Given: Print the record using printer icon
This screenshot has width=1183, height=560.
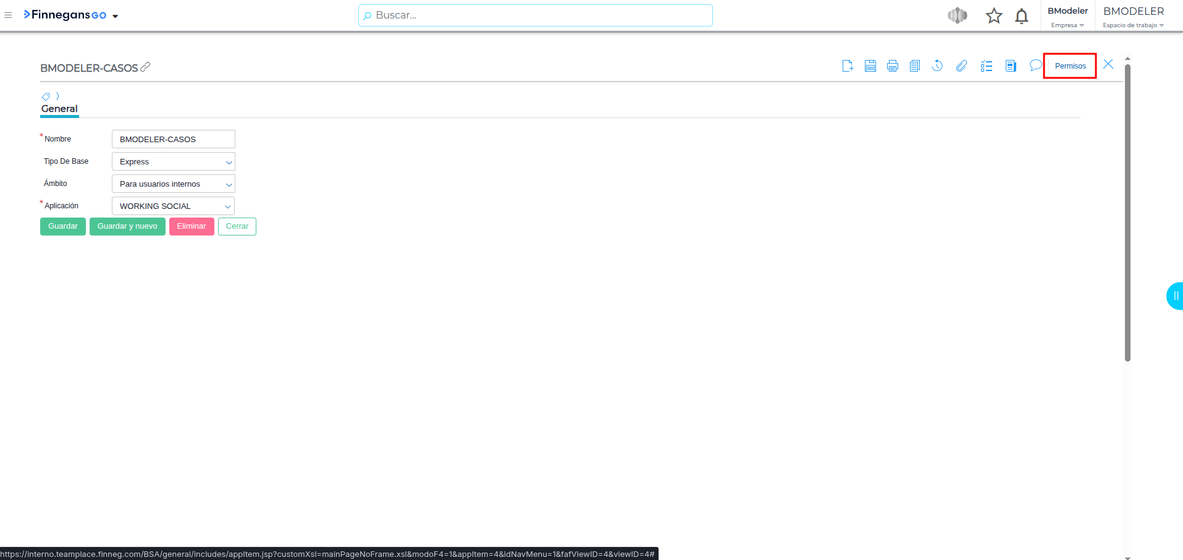Looking at the screenshot, I should [x=893, y=66].
